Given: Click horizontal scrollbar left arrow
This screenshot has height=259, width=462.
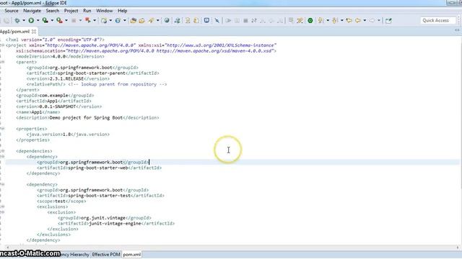Looking at the screenshot, I should pyautogui.click(x=7, y=247).
